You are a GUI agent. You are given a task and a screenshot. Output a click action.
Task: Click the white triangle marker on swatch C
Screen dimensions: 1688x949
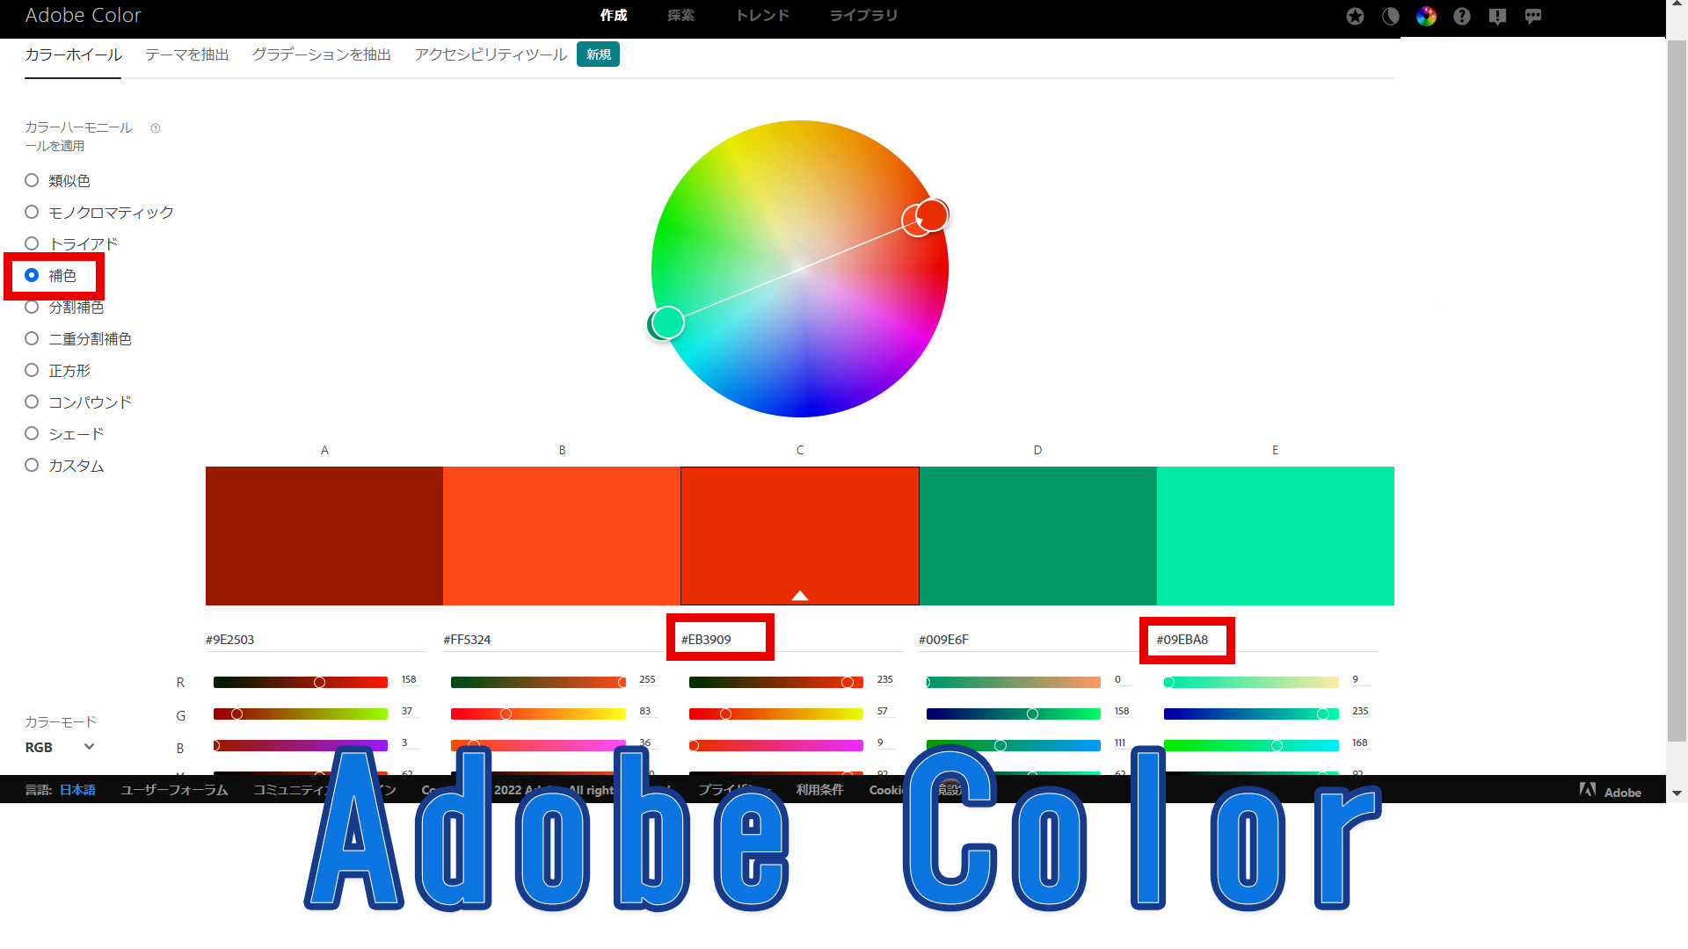(800, 596)
